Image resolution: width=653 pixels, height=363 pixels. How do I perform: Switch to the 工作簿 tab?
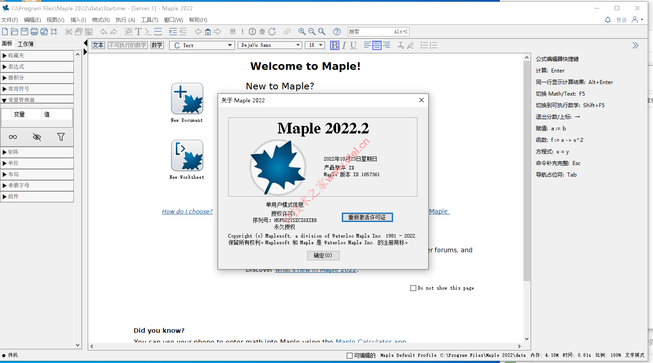tap(26, 44)
